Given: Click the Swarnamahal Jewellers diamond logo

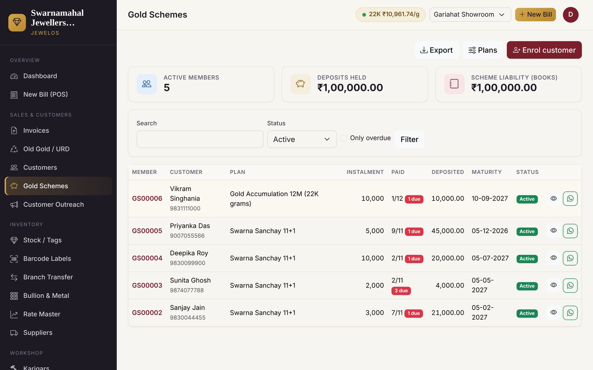Looking at the screenshot, I should 17,23.
